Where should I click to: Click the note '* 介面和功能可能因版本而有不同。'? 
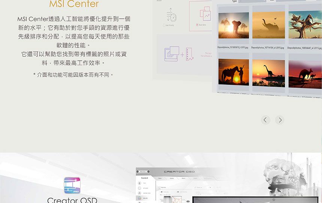(x=73, y=75)
